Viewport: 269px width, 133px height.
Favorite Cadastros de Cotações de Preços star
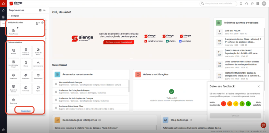coord(56,91)
